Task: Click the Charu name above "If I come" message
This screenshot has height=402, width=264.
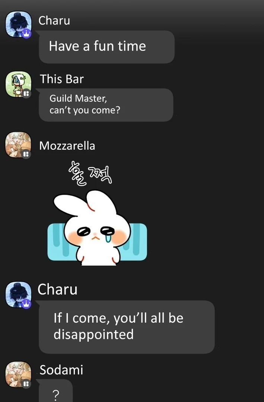Action: [57, 289]
